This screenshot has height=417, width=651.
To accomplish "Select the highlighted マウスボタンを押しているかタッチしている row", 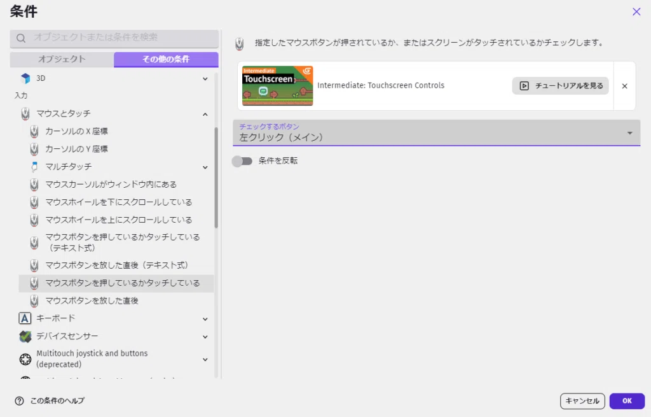I will 116,283.
